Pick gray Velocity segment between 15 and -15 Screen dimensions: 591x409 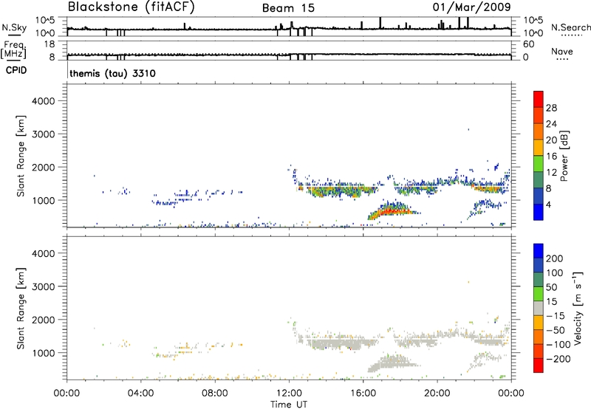click(x=539, y=308)
